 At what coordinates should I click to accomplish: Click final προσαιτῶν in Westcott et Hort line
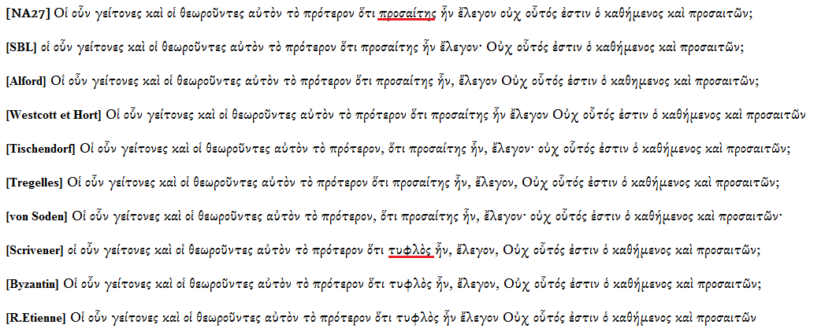pyautogui.click(x=776, y=115)
